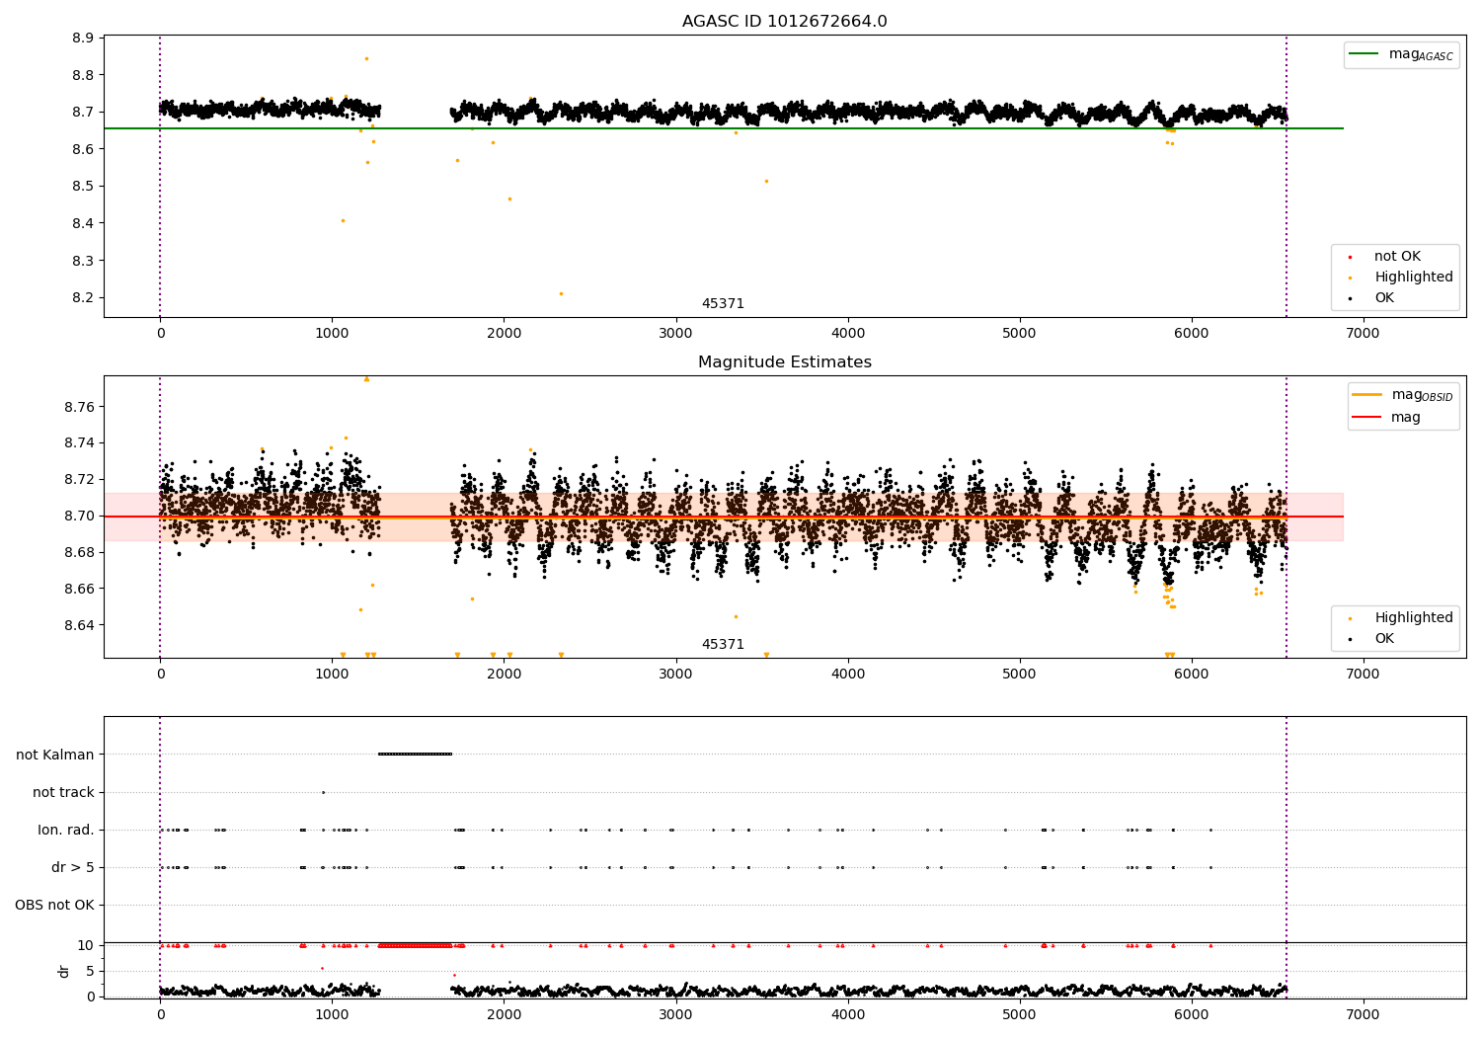Click the 'Ion. rad.' axis label
The width and height of the screenshot is (1481, 1037).
pos(66,831)
